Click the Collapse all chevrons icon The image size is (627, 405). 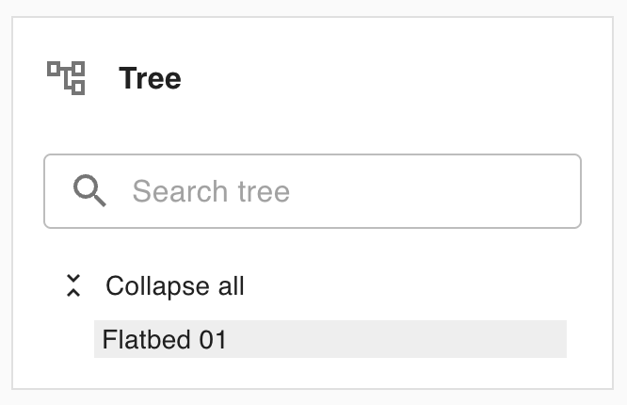pyautogui.click(x=73, y=286)
